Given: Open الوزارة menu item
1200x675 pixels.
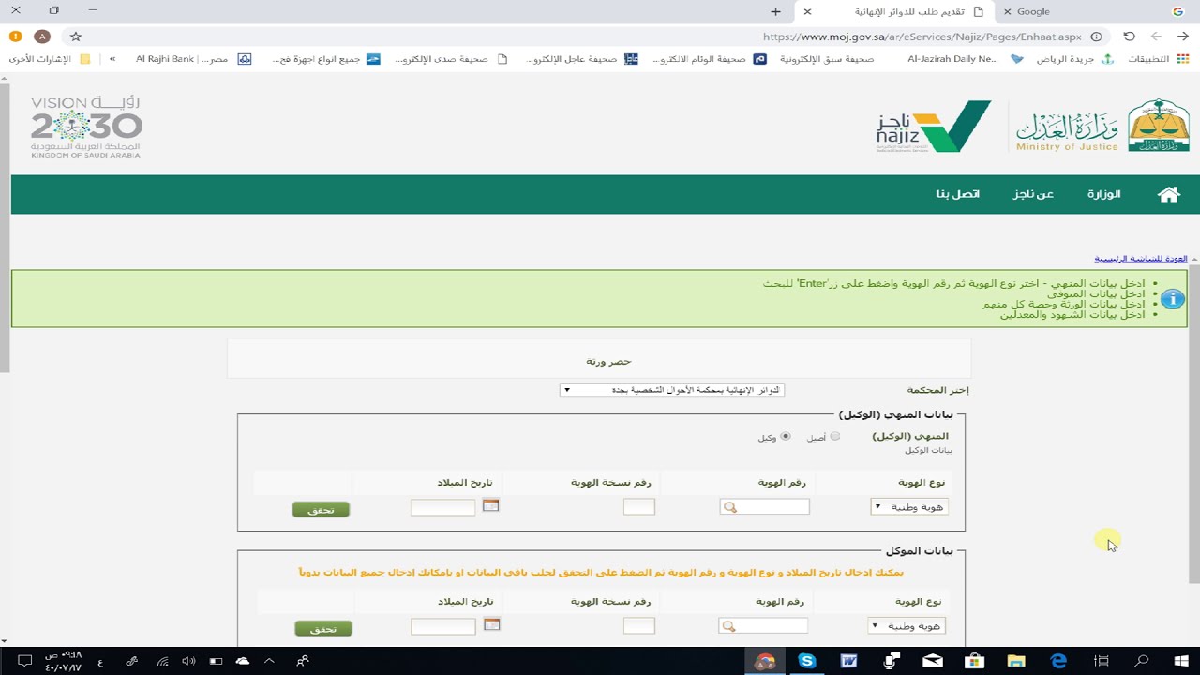Looking at the screenshot, I should 1103,194.
